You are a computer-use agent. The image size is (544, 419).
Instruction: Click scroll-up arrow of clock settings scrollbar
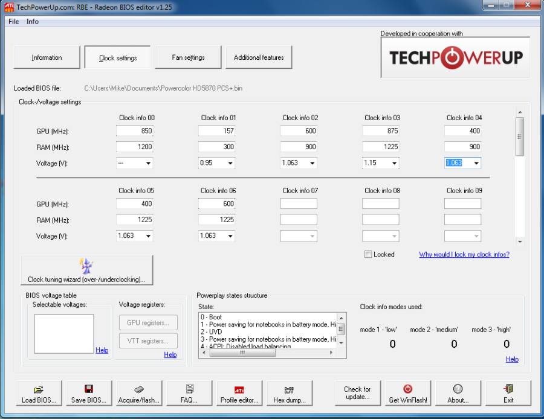pos(519,112)
